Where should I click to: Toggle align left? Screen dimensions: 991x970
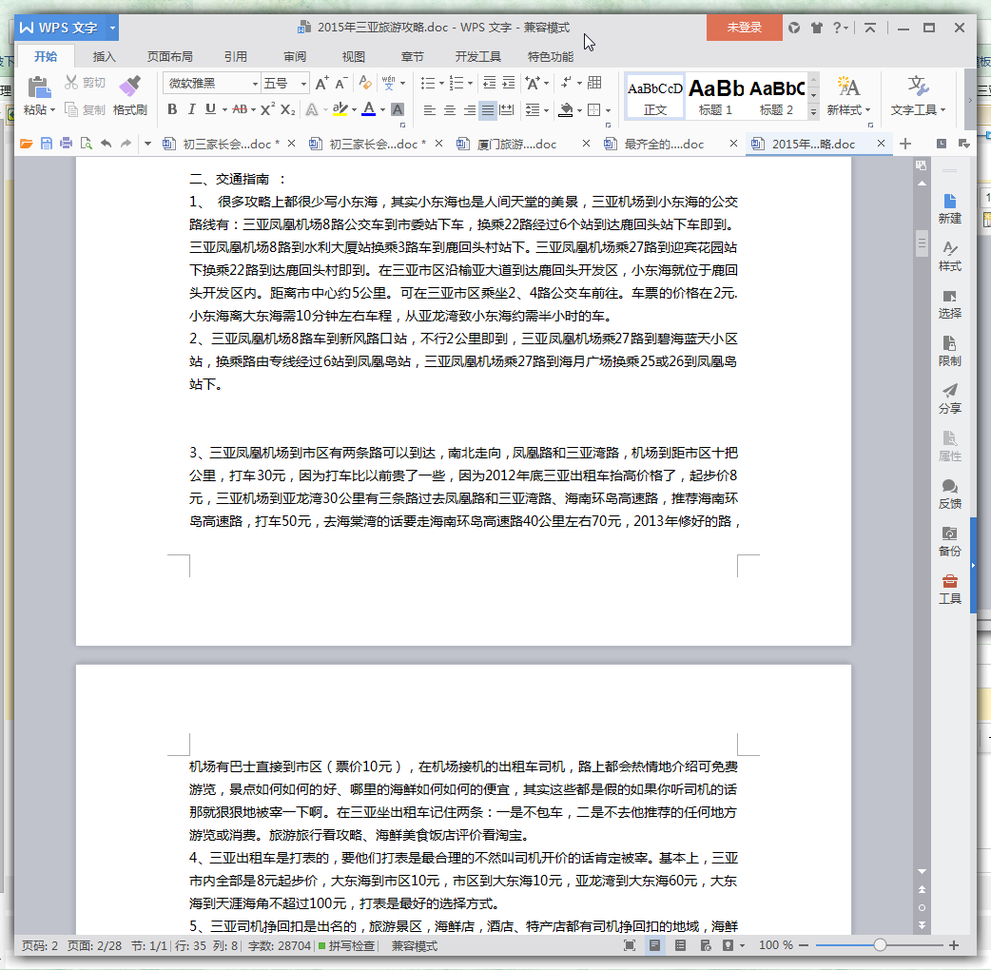coord(429,110)
